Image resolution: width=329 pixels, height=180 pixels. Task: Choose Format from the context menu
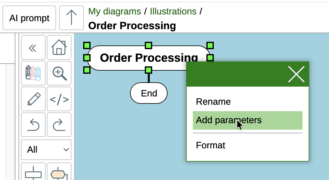point(211,145)
